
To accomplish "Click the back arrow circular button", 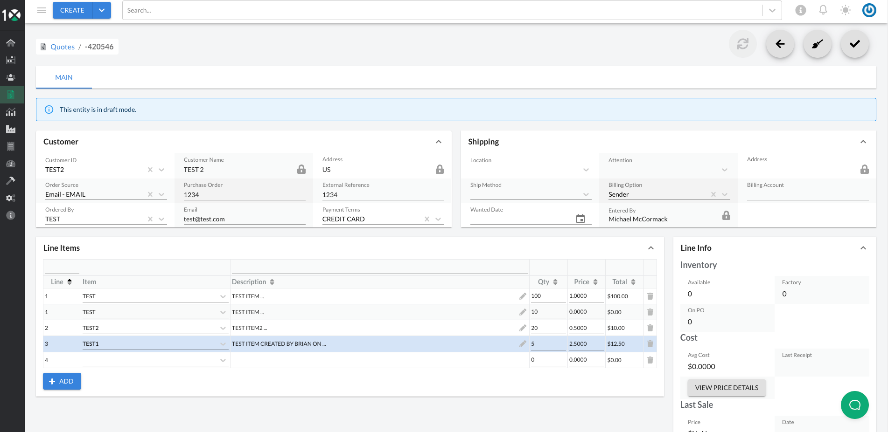I will (780, 44).
